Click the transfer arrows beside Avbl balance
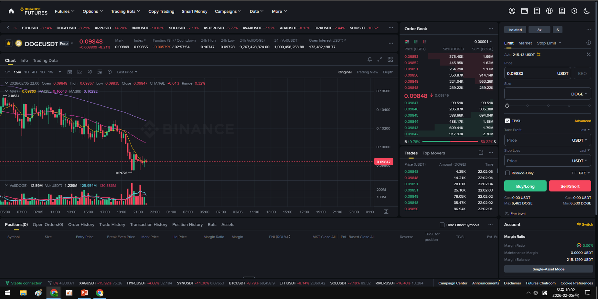The image size is (598, 299). click(x=539, y=54)
